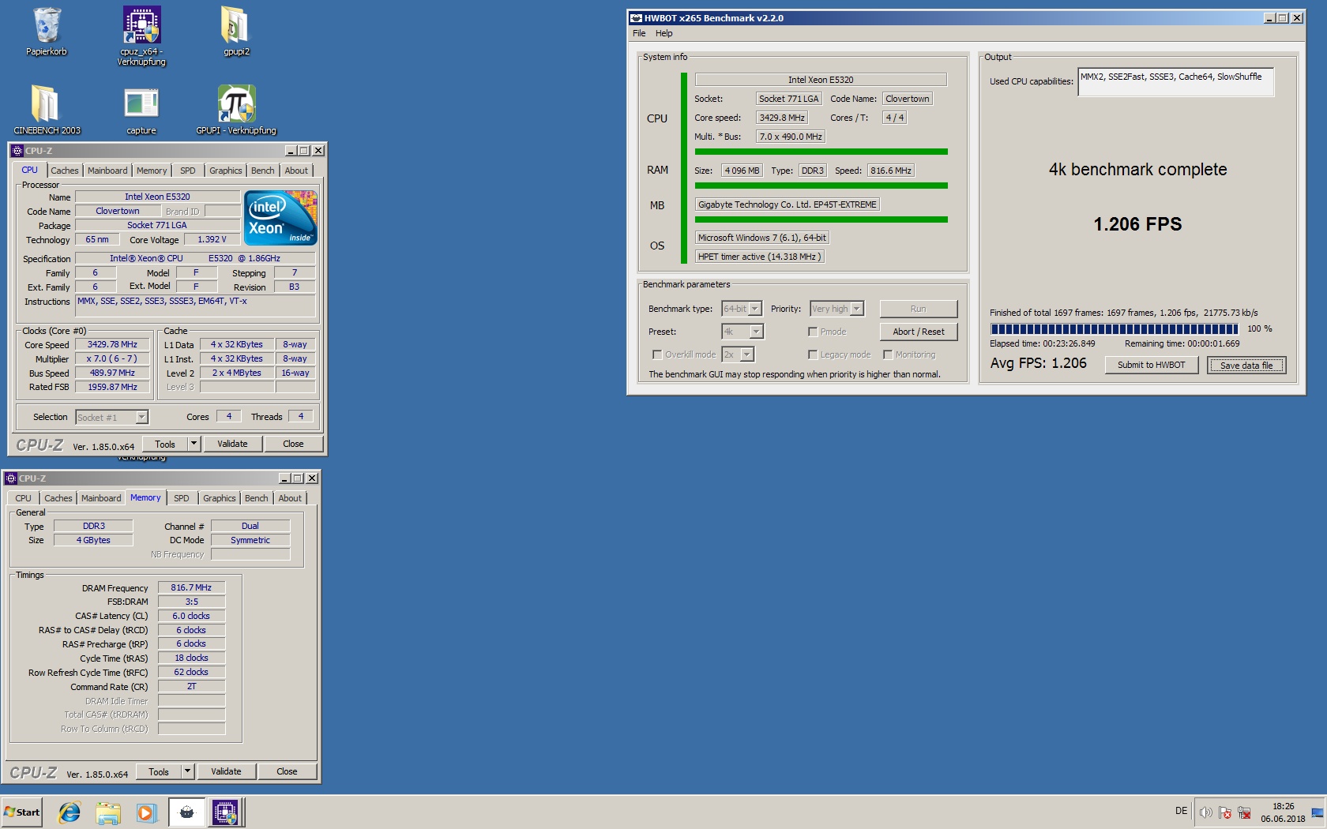Click the Submit to HWBOT button
This screenshot has height=829, width=1327.
coord(1151,365)
